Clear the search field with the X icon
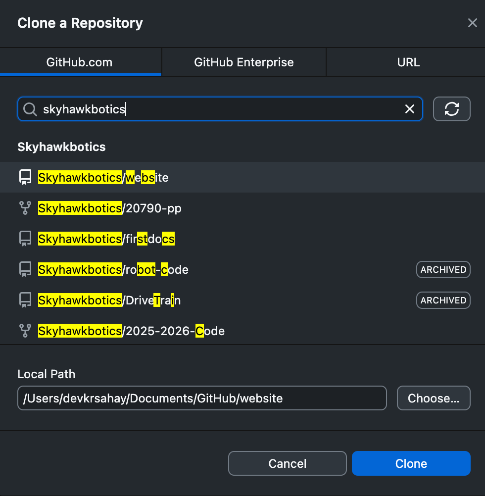 (410, 109)
